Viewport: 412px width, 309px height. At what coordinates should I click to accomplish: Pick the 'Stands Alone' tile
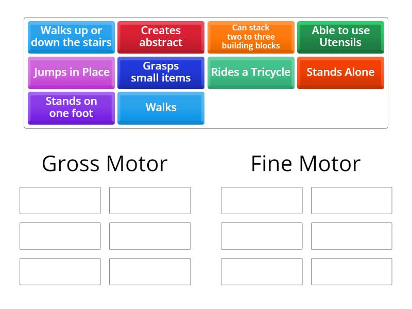(340, 72)
